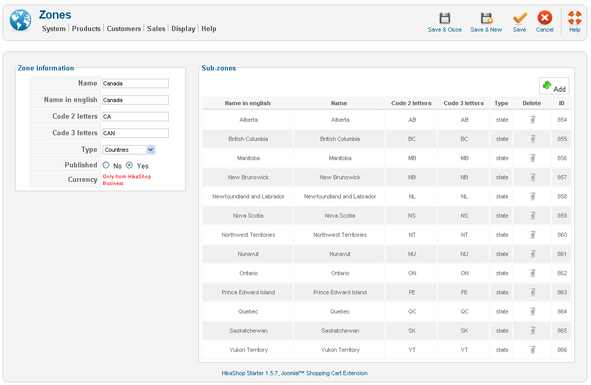
Task: Expand the Customers menu
Action: pos(124,28)
